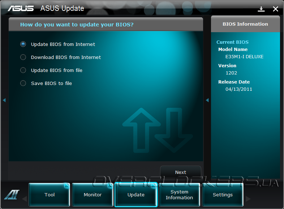This screenshot has height=209, width=284.
Task: Show previous tabs with left arrow beside Tool
Action: tap(25, 199)
